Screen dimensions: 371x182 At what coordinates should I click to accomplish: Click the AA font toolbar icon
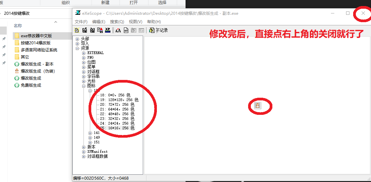[118, 30]
